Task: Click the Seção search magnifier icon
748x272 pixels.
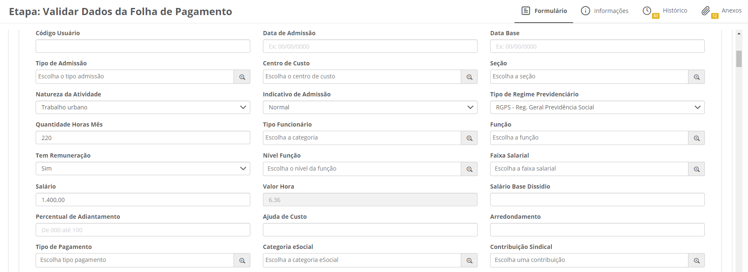Action: [696, 77]
